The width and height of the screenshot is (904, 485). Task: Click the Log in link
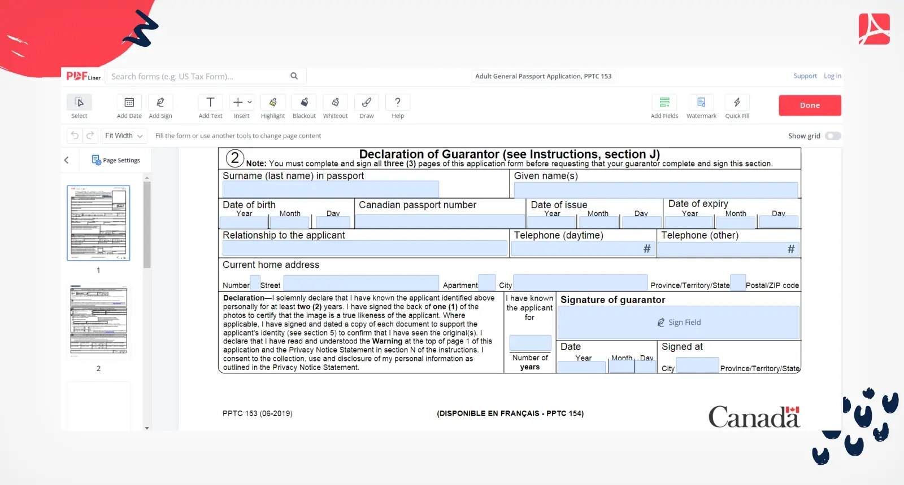tap(832, 76)
